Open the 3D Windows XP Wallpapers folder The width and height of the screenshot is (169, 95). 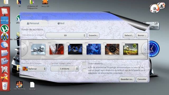tap(32, 4)
